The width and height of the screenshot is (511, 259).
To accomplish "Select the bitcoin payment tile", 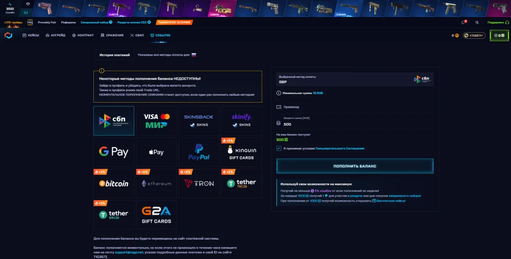I will (x=114, y=183).
